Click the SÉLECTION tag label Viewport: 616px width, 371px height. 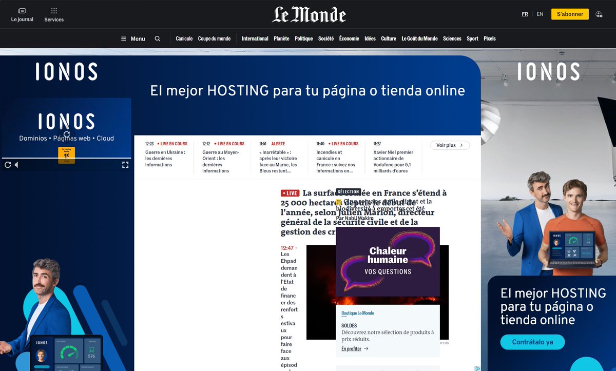tap(349, 192)
